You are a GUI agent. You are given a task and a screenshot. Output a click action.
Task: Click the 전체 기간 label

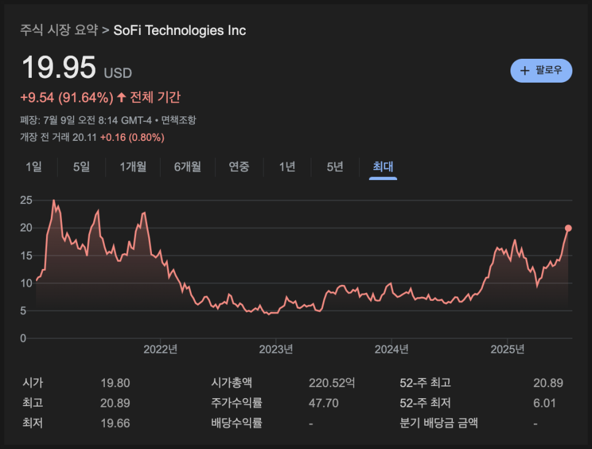pos(155,97)
